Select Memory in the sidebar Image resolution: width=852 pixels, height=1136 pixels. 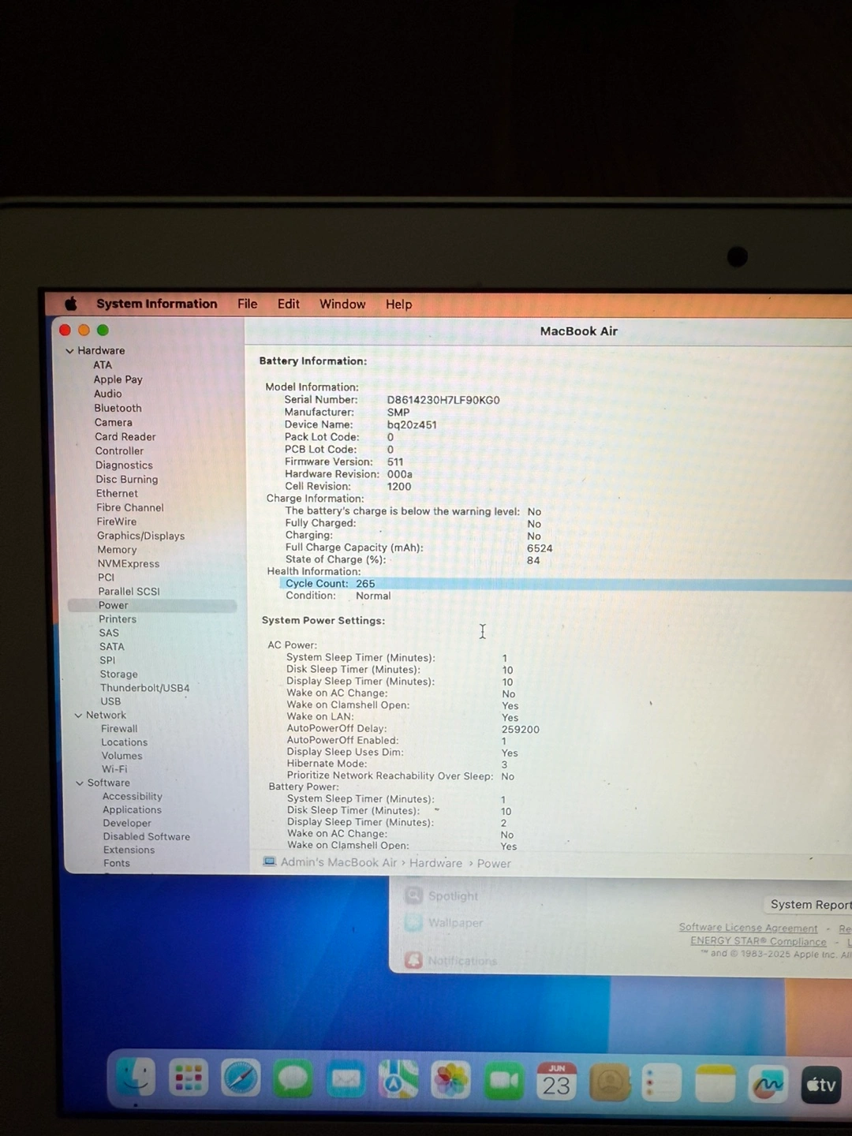117,550
